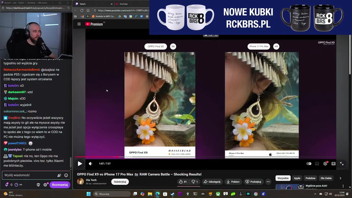Image resolution: width=352 pixels, height=198 pixels.
Task: Click the DzejBisi username in chat
Action: tap(14, 118)
